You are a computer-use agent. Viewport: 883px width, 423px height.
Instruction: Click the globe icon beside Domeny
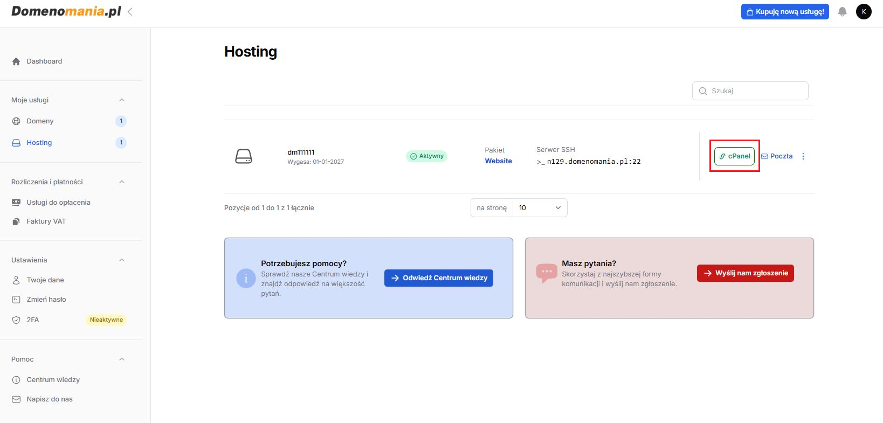[16, 121]
